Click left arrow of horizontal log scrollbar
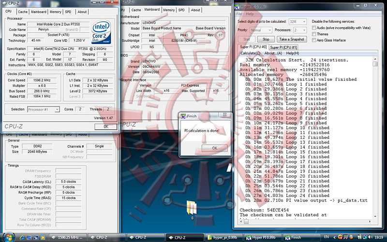 tap(241, 222)
